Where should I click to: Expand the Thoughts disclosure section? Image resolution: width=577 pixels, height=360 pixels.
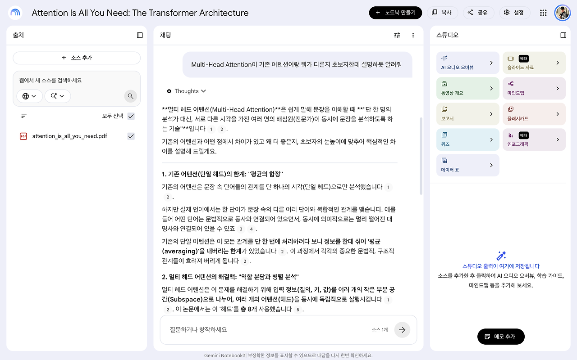[x=186, y=91]
